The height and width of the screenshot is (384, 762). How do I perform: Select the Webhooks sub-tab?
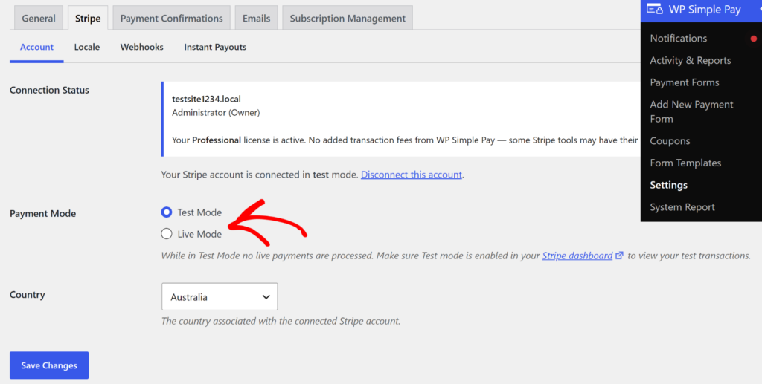142,47
